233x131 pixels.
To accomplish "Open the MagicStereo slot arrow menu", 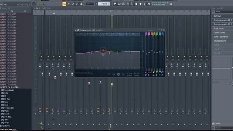I will (x=213, y=28).
